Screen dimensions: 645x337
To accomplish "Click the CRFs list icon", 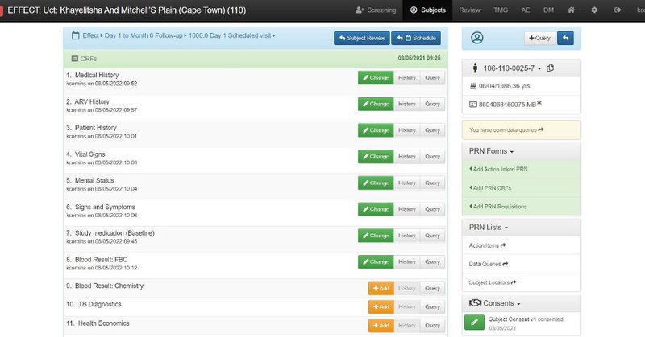I will (x=74, y=59).
